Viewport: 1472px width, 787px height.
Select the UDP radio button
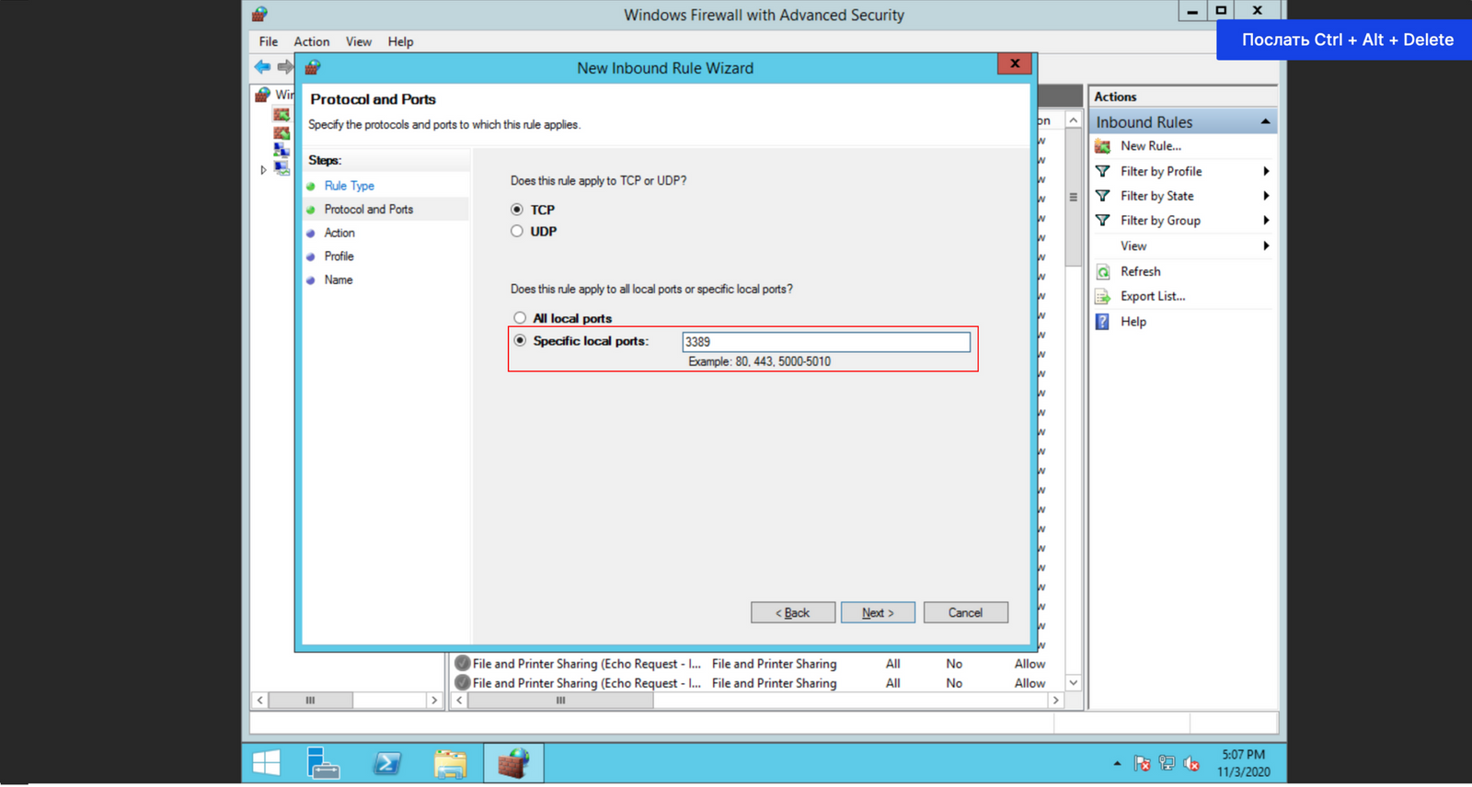point(517,231)
